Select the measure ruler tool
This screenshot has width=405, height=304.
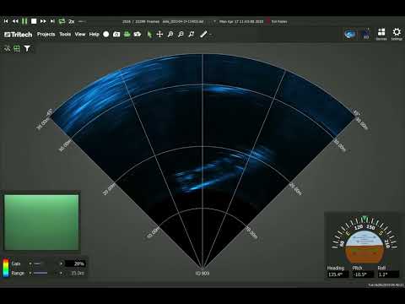pyautogui.click(x=203, y=35)
